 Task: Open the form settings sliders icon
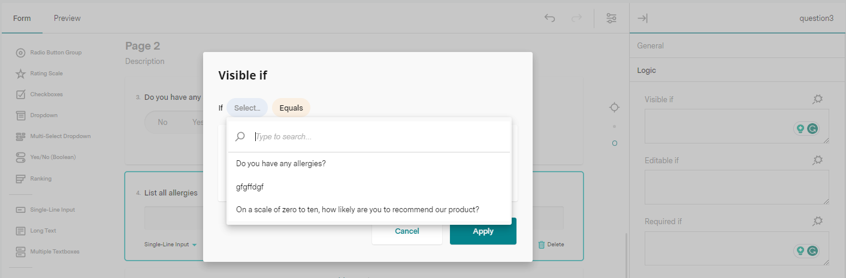click(x=611, y=18)
